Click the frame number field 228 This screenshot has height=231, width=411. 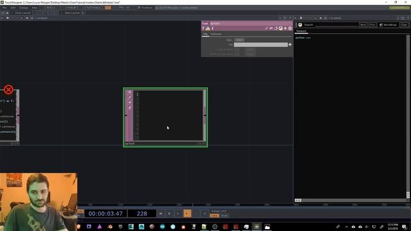click(x=142, y=214)
